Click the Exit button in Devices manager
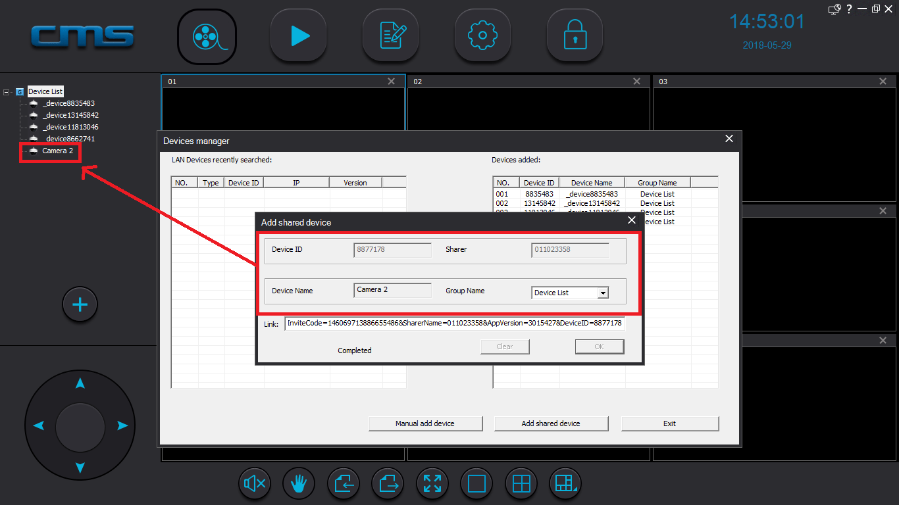Screen dimensions: 899x505 point(669,423)
